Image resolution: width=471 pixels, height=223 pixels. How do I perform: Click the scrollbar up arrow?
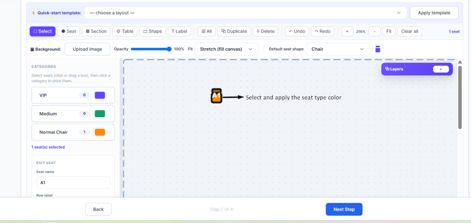[460, 62]
